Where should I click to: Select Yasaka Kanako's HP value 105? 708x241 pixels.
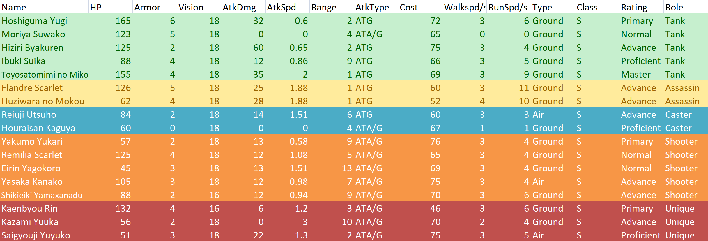123,182
